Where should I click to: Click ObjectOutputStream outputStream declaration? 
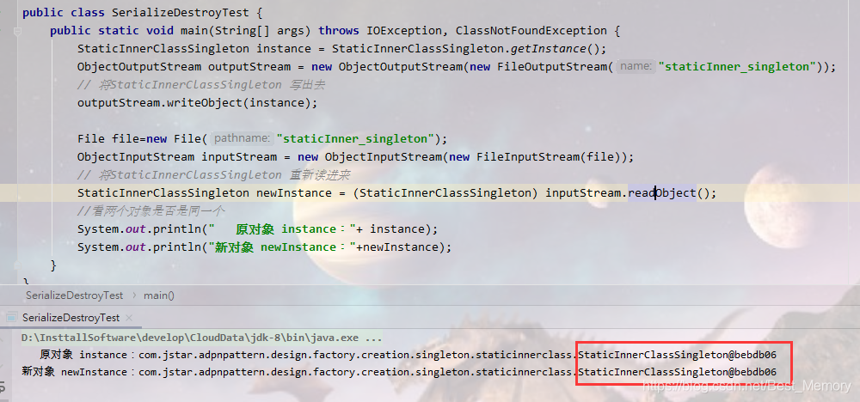(x=184, y=67)
